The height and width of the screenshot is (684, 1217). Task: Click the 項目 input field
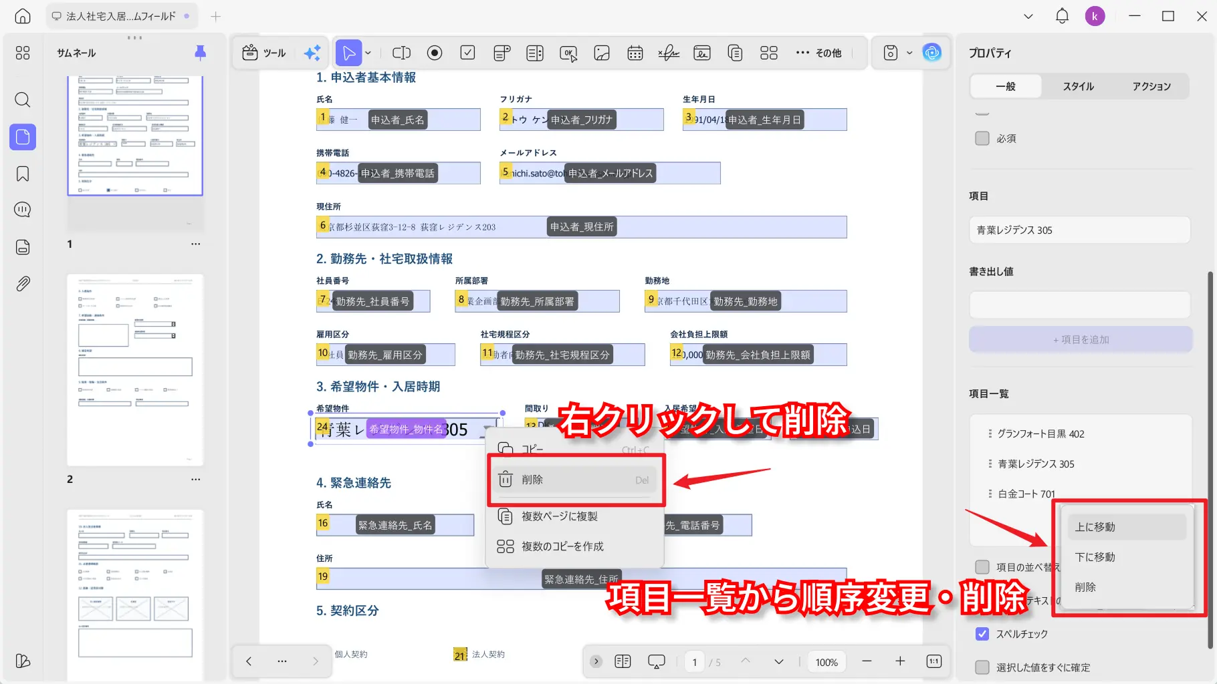pyautogui.click(x=1080, y=230)
